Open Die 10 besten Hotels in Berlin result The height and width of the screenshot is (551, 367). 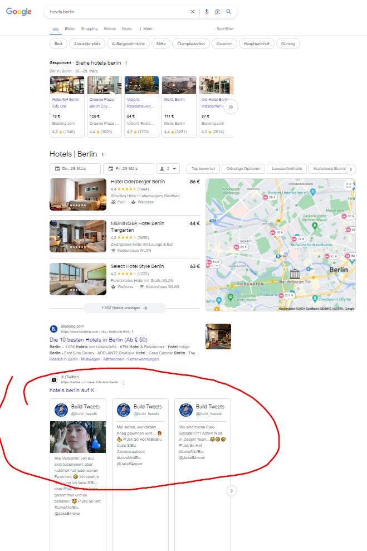99,340
